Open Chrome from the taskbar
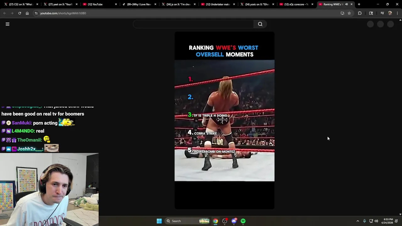This screenshot has height=226, width=402. pyautogui.click(x=215, y=221)
